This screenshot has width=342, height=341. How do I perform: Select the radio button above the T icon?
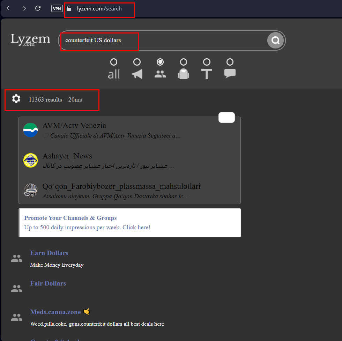click(207, 62)
